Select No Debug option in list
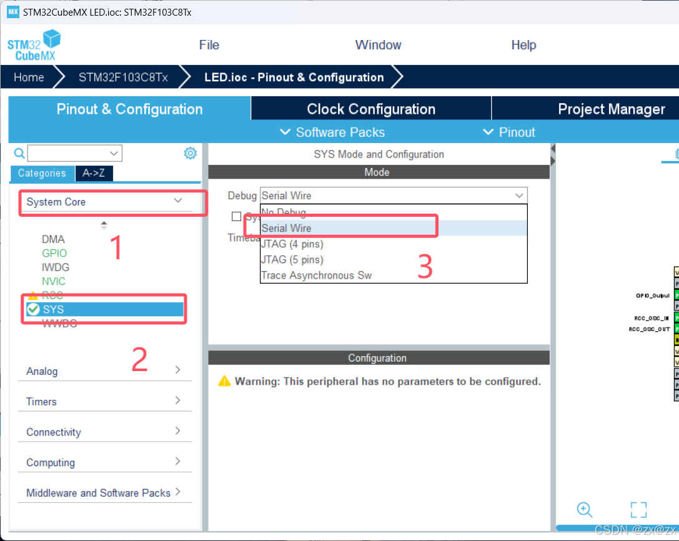The height and width of the screenshot is (541, 679). click(x=393, y=212)
